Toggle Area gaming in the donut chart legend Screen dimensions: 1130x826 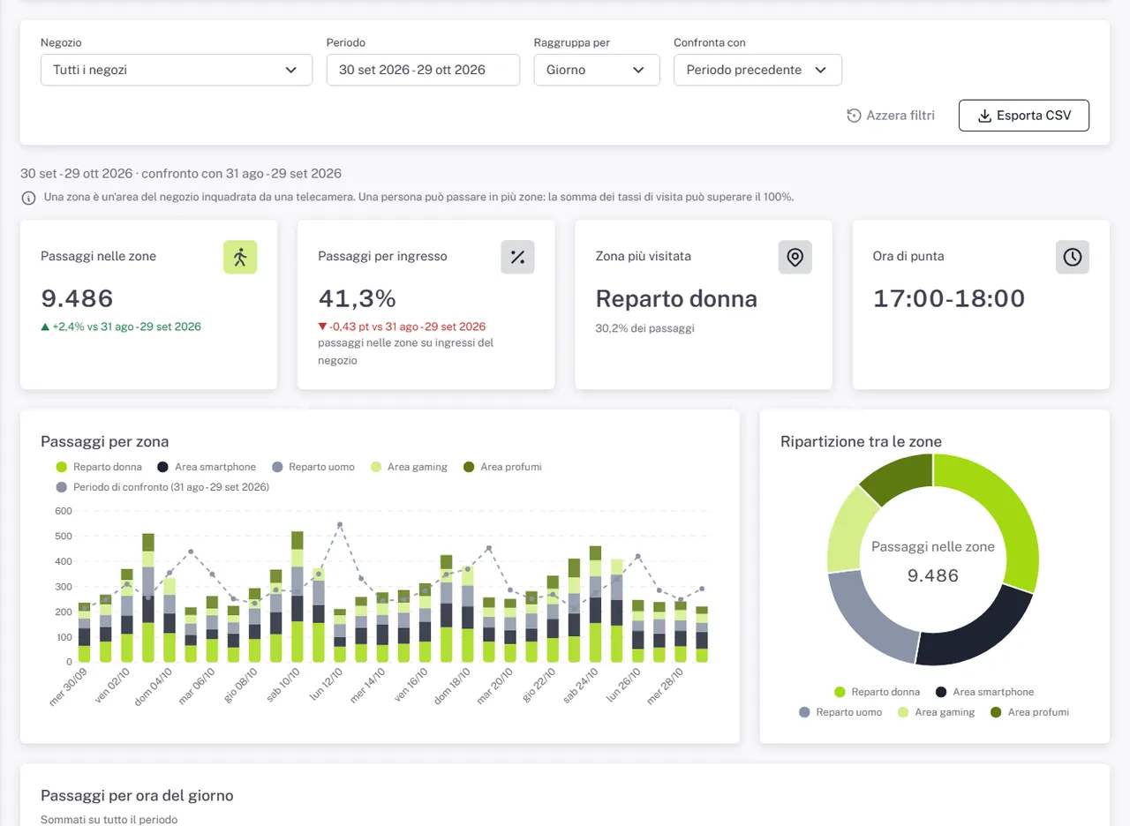pos(936,712)
